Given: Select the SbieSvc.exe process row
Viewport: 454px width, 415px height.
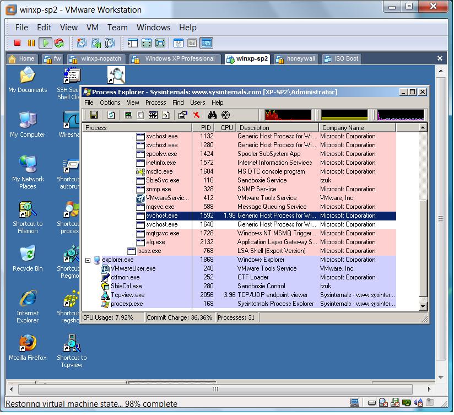Looking at the screenshot, I should tap(239, 180).
